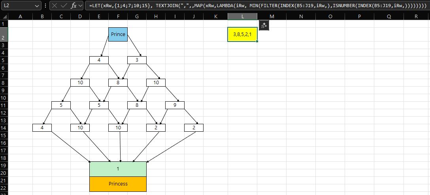
Task: Click the Insert Function fx icon
Action: [74, 6]
